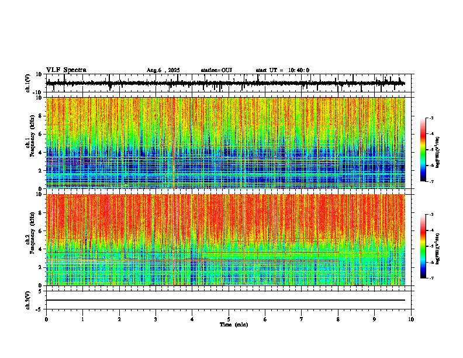Click the '6' kHz tick on ch.2 spectrogram axis
Image resolution: width=463 pixels, height=358 pixels.
pos(41,231)
